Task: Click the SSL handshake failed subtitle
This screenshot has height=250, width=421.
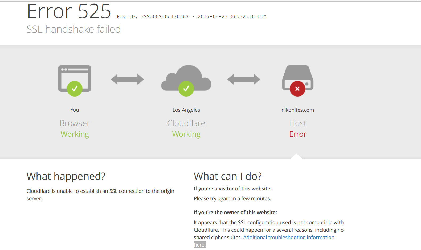Action: pyautogui.click(x=73, y=29)
